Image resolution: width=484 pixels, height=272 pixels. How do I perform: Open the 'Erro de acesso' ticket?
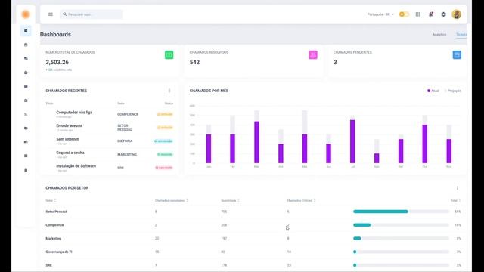point(69,126)
